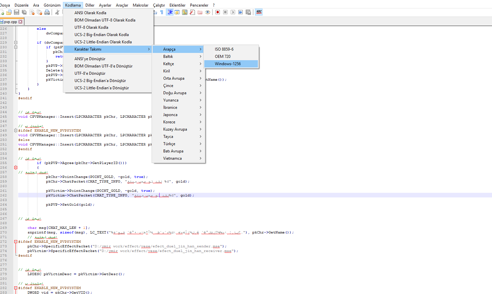This screenshot has width=492, height=294.
Task: Pick the OEM 720 encoding
Action: (231, 57)
